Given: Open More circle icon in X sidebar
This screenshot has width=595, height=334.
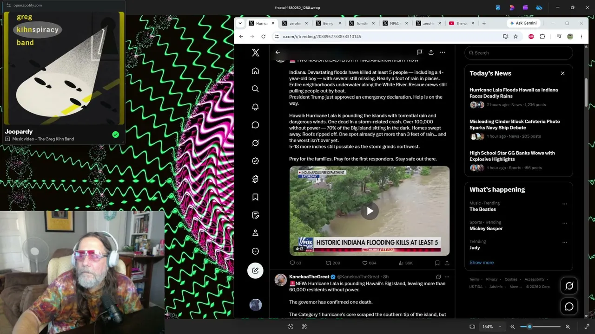Looking at the screenshot, I should point(255,251).
